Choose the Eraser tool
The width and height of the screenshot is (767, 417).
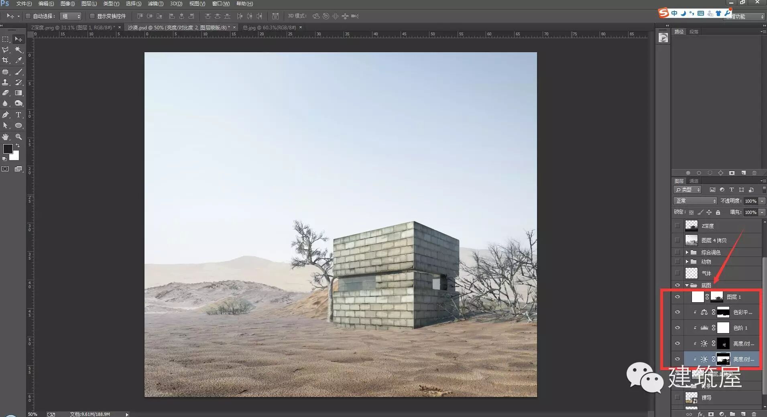6,93
